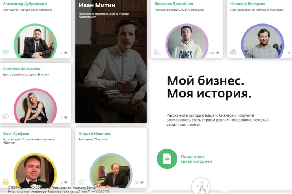Image resolution: width=292 pixels, height=194 pixels.
Task: Click the green add-story document icon
Action: tap(167, 158)
